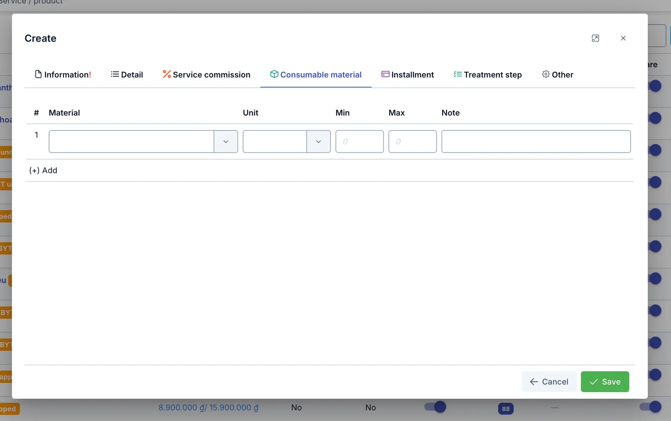Save the new item

tap(605, 382)
